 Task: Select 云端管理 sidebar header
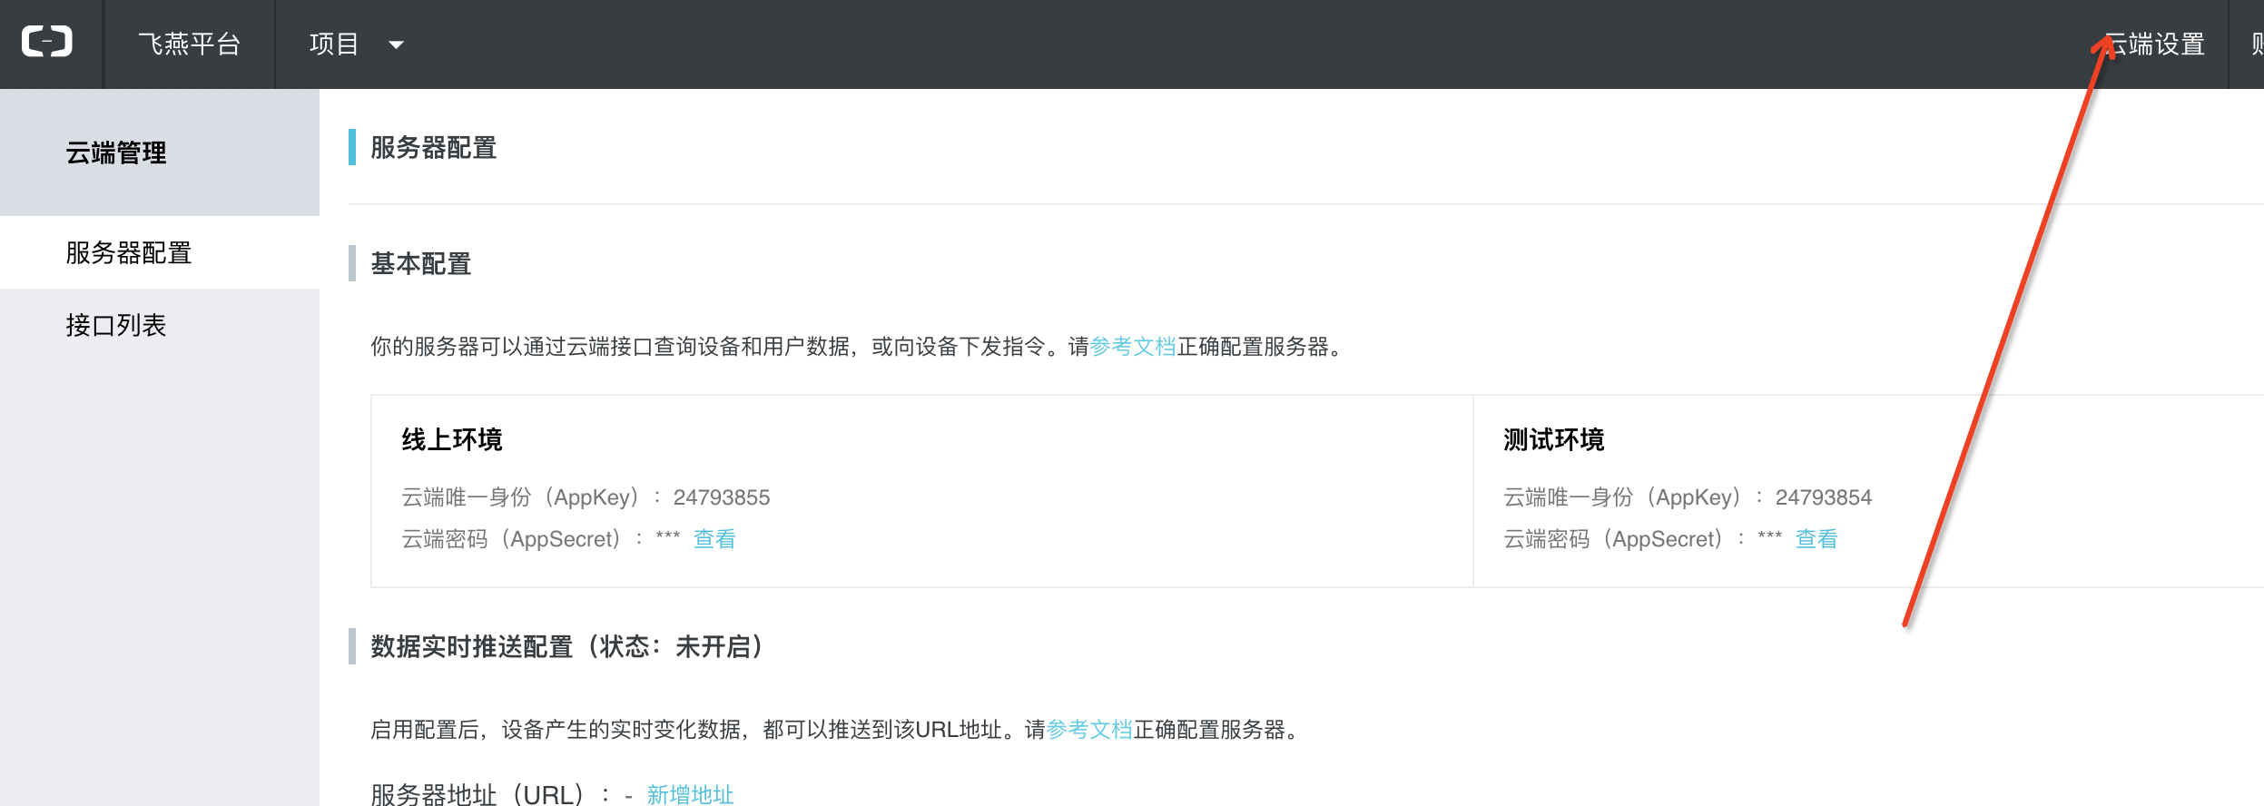coord(116,152)
